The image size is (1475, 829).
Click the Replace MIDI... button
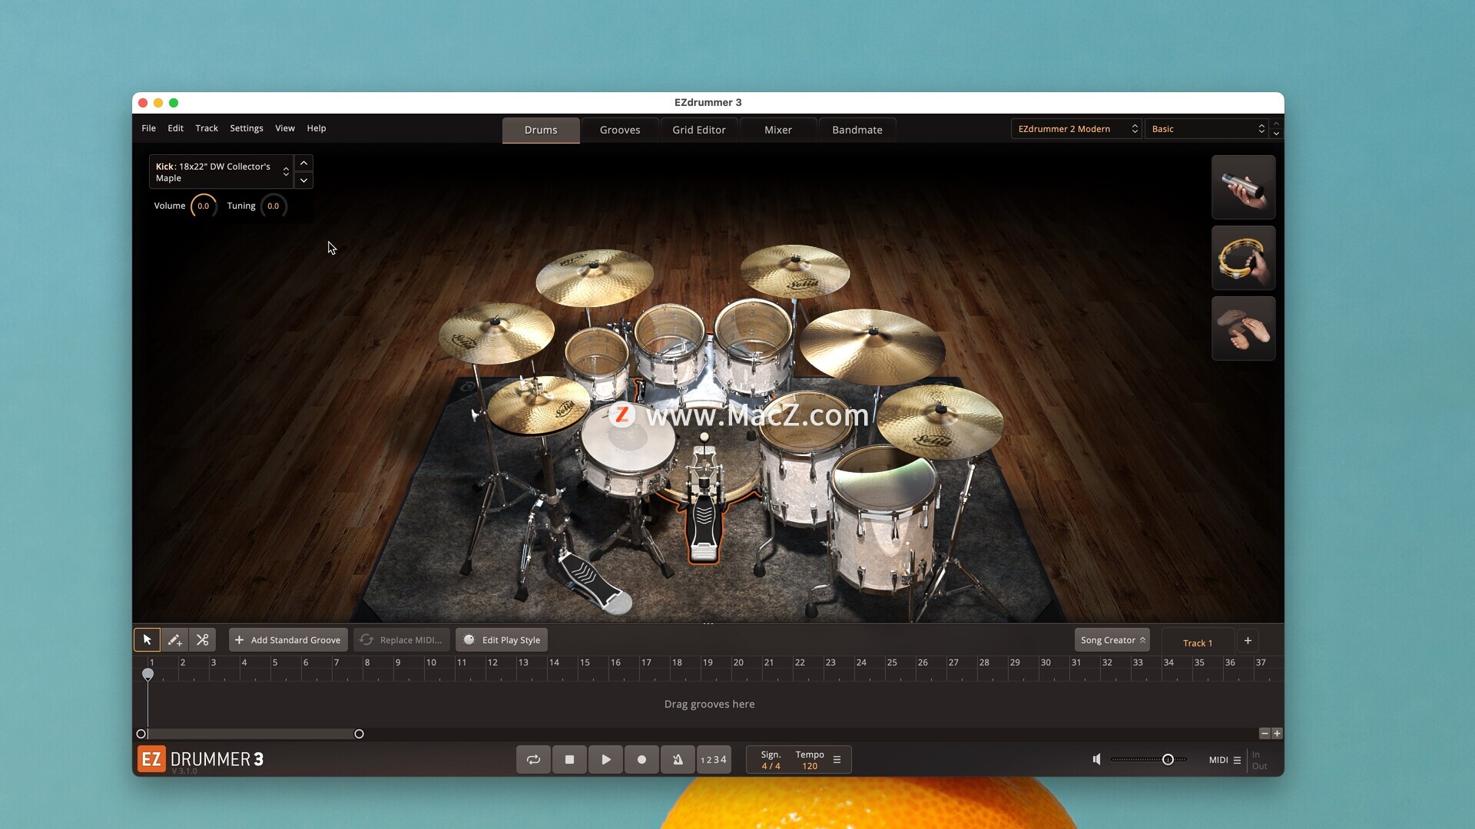[402, 640]
